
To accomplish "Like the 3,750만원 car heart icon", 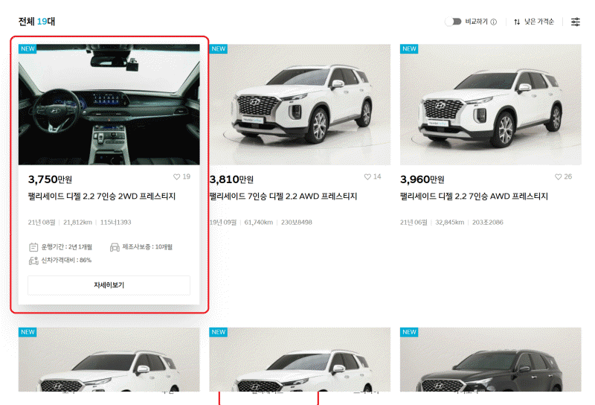I will 177,176.
